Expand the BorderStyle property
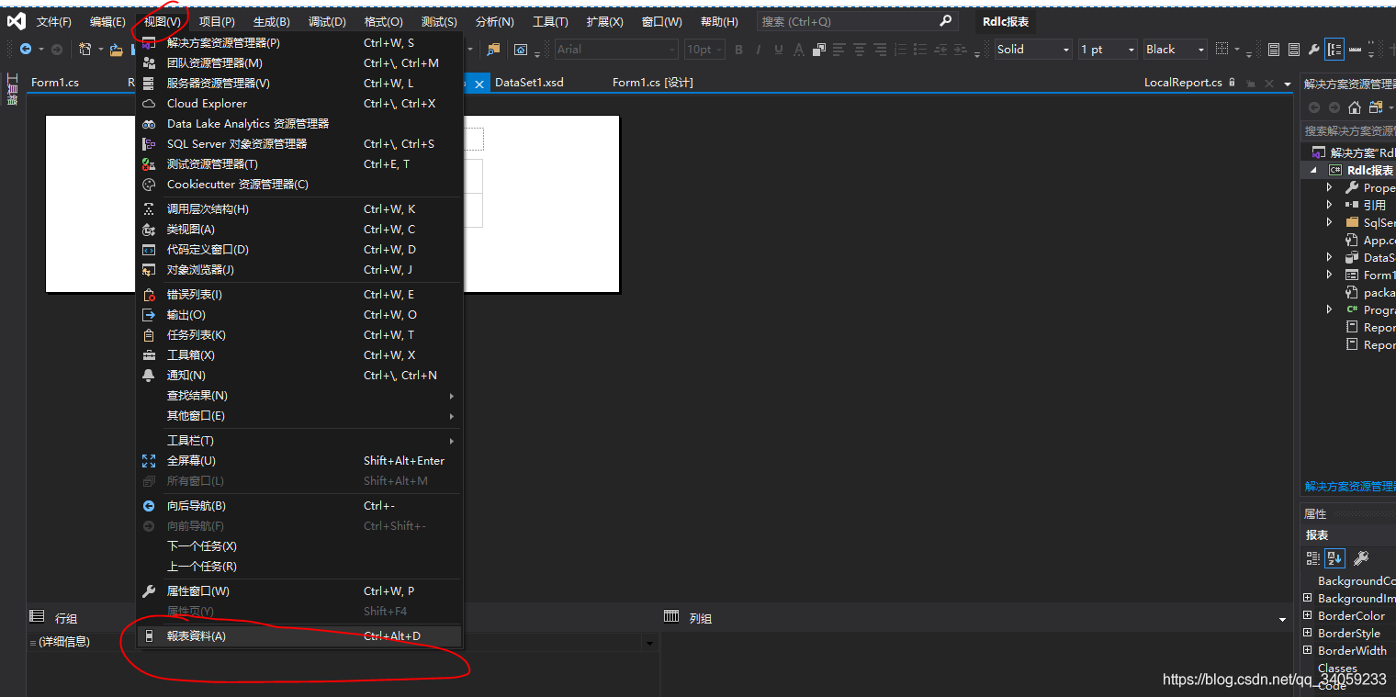 [x=1308, y=633]
